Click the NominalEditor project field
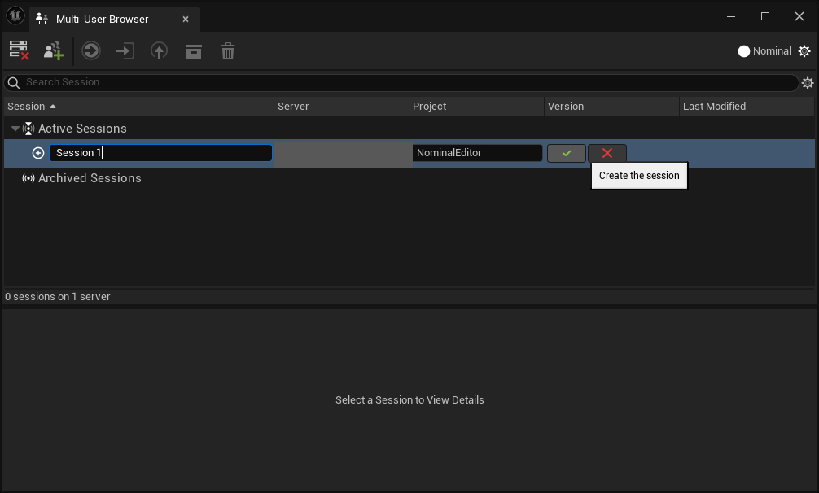The width and height of the screenshot is (819, 493). click(x=477, y=153)
